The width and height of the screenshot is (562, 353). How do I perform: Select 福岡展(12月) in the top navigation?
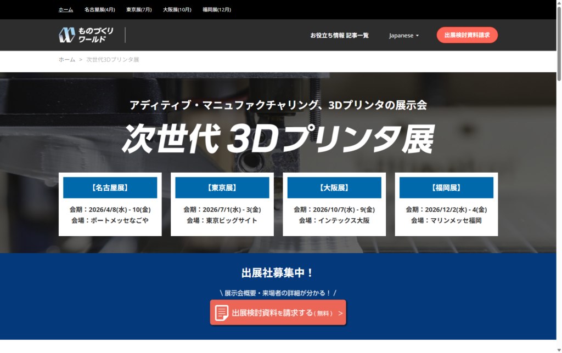pos(216,9)
